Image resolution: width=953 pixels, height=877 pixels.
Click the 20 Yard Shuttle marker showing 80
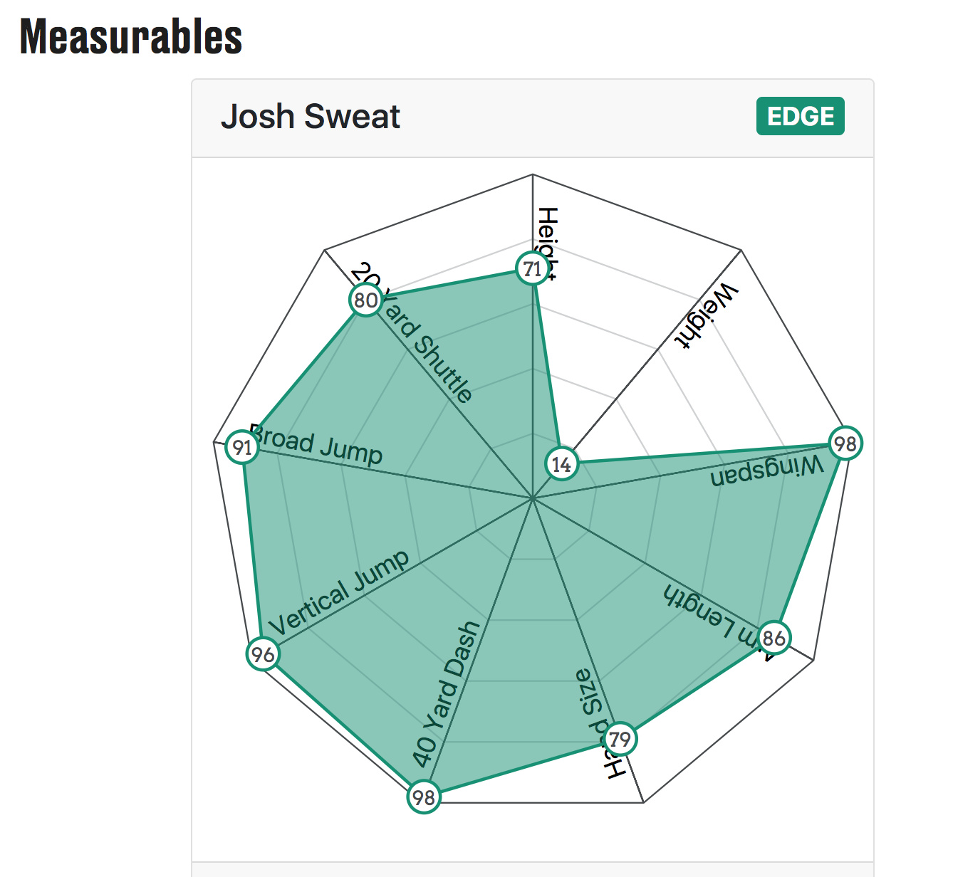click(x=366, y=300)
